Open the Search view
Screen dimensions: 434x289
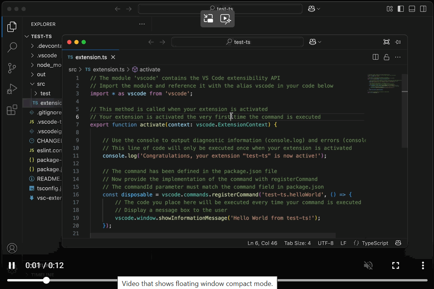click(12, 47)
